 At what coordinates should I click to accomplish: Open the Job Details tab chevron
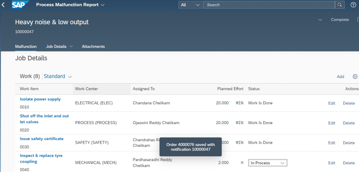[x=71, y=46]
